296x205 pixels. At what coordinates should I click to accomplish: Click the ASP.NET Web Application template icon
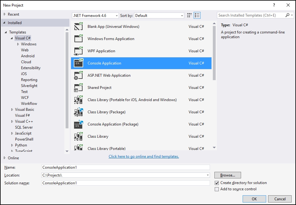pyautogui.click(x=78, y=75)
